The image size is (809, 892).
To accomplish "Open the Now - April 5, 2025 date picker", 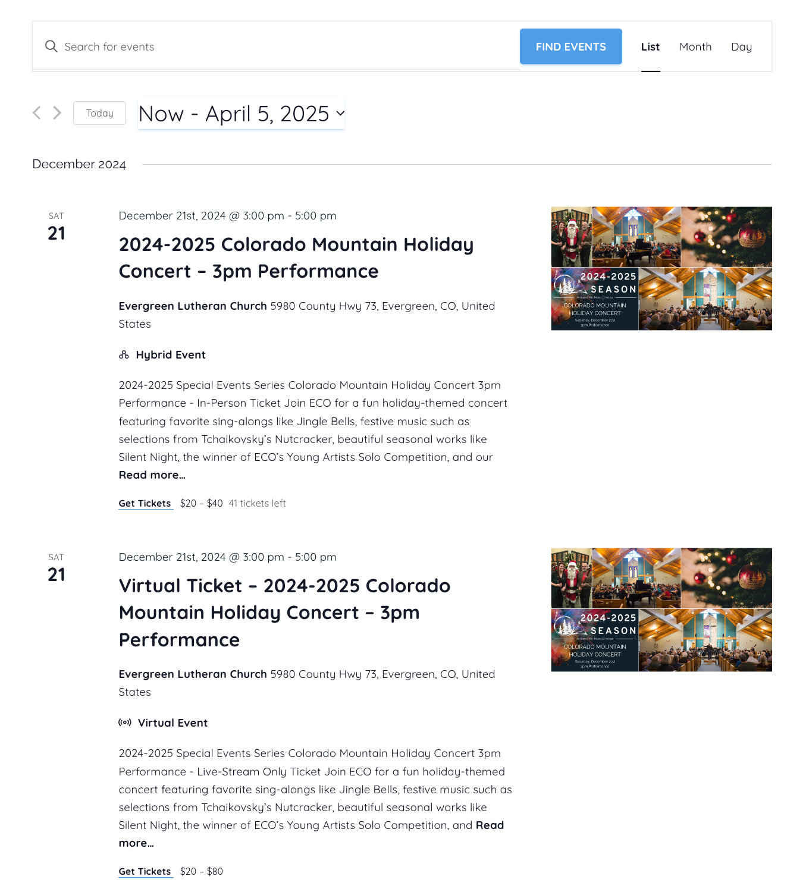I will (x=234, y=114).
